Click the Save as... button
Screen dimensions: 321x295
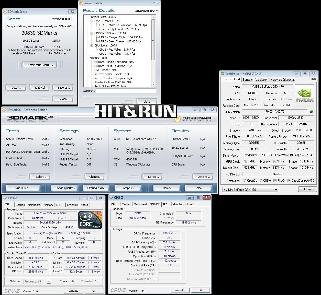[64, 88]
